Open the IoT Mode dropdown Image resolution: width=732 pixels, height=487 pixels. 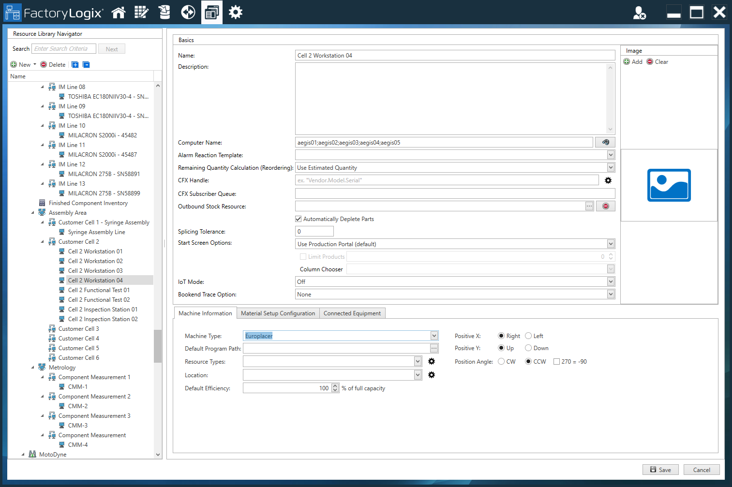610,281
